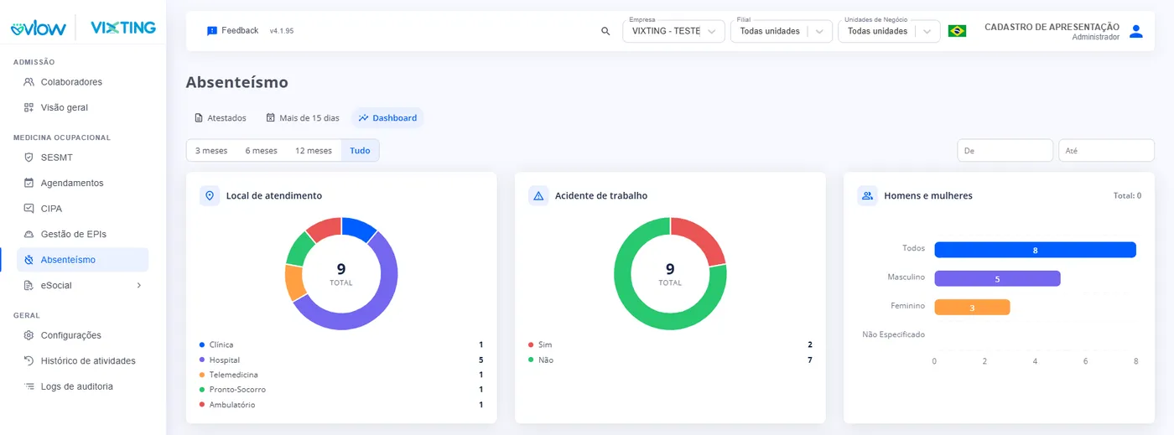The image size is (1174, 435).
Task: Click the VIXTING logo
Action: point(122,28)
